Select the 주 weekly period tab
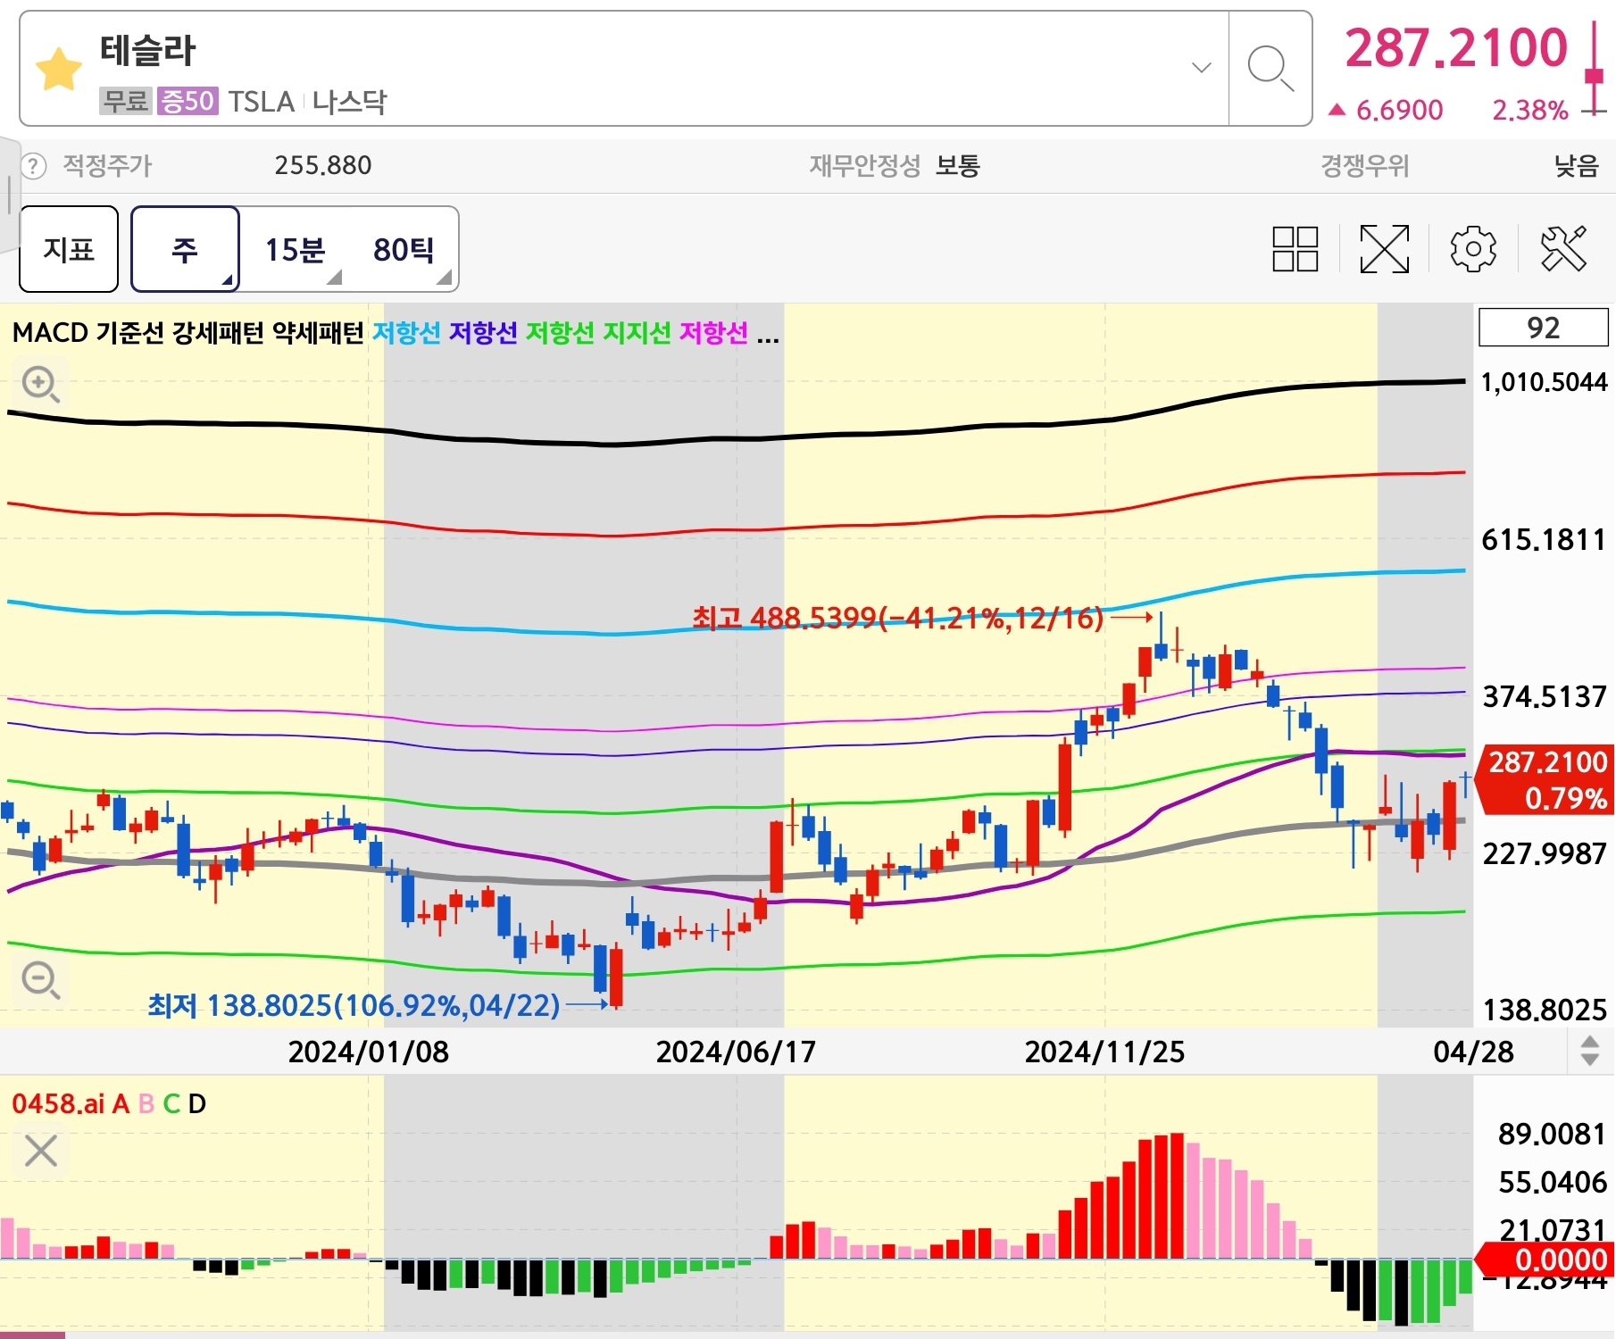This screenshot has width=1616, height=1339. click(185, 249)
